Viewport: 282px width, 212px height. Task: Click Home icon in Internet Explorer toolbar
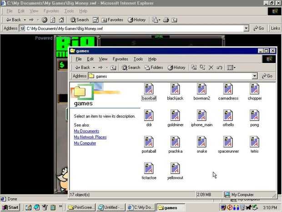pos(61,20)
